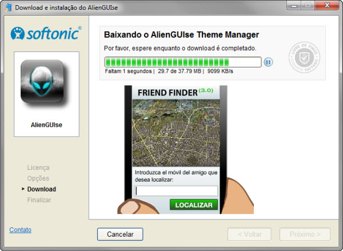Click the Próximo button
343x251 pixels.
click(x=305, y=234)
